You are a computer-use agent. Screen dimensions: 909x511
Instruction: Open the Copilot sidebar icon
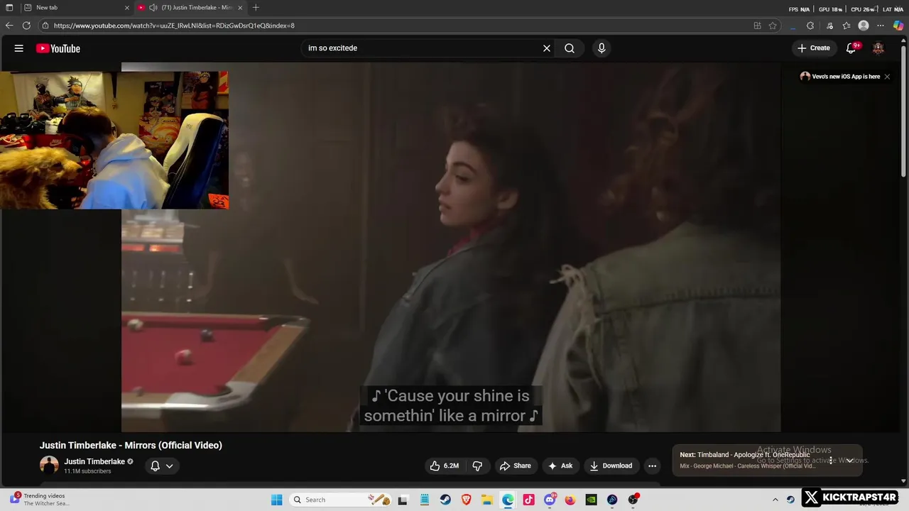(898, 26)
